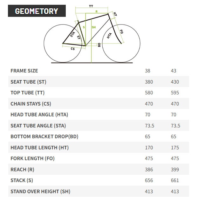
Task: Click the TT label atop the diagram
Action: click(x=91, y=6)
